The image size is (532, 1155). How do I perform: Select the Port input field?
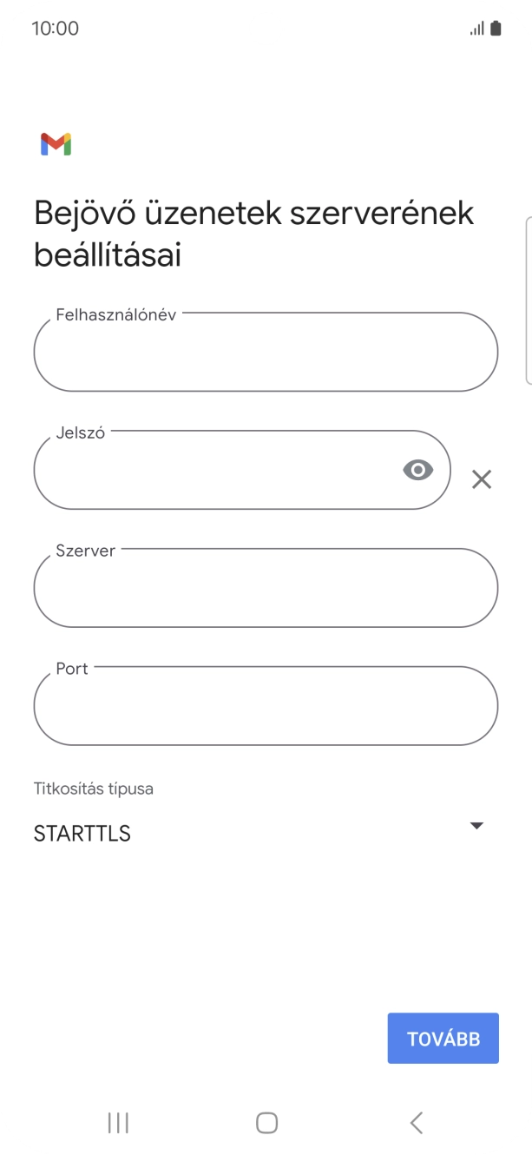(266, 706)
